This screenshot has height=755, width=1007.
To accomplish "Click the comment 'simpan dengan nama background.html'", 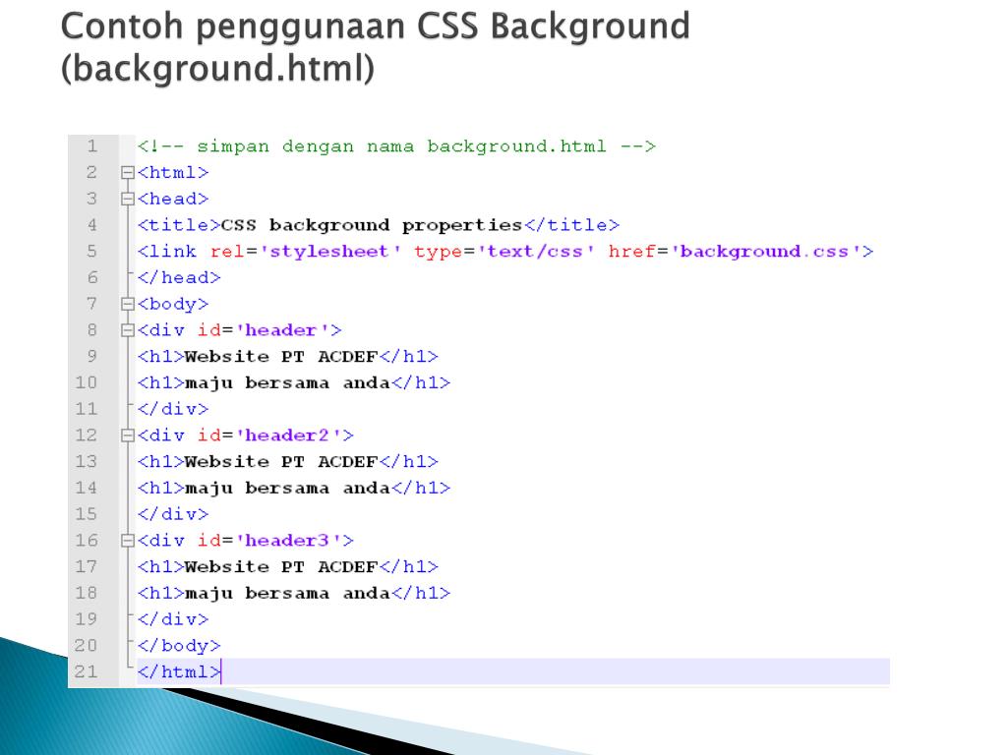I will pyautogui.click(x=401, y=147).
